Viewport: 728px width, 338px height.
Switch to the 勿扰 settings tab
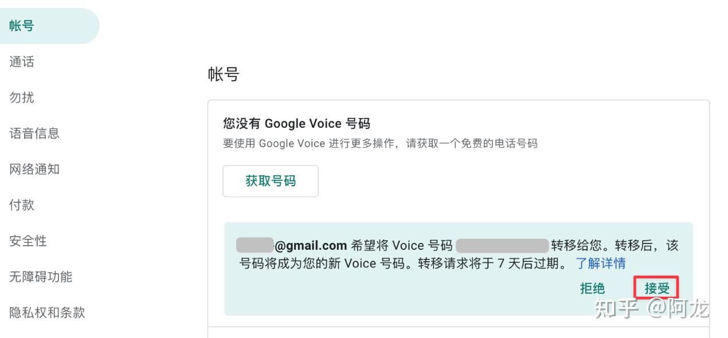[x=21, y=97]
